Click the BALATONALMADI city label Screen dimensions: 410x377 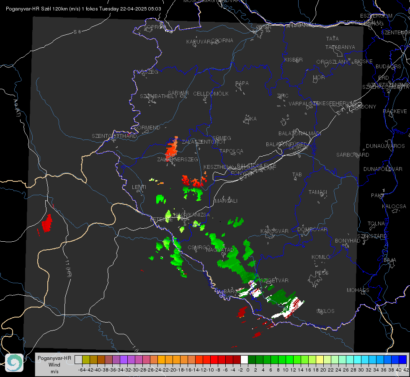[x=300, y=134]
